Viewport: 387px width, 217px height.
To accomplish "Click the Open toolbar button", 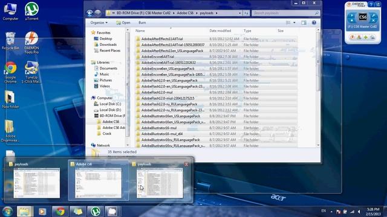I will [123, 23].
